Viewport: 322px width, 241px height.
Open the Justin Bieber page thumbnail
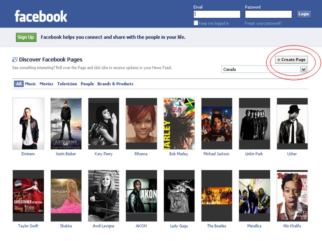pos(66,124)
